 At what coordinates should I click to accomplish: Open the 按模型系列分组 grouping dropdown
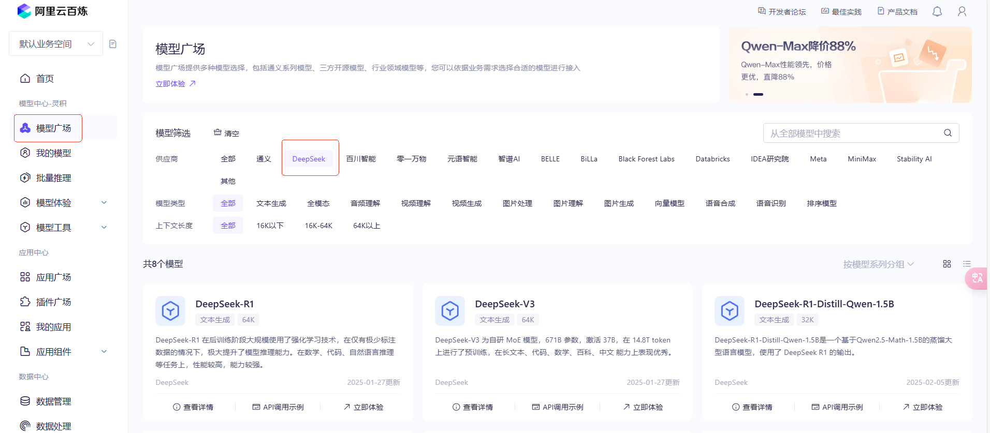click(x=878, y=264)
